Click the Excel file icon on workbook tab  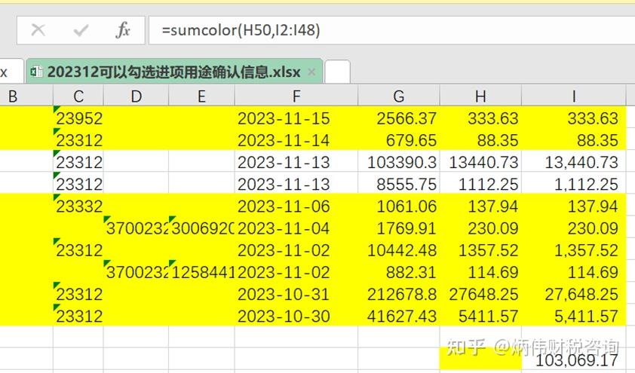(37, 72)
